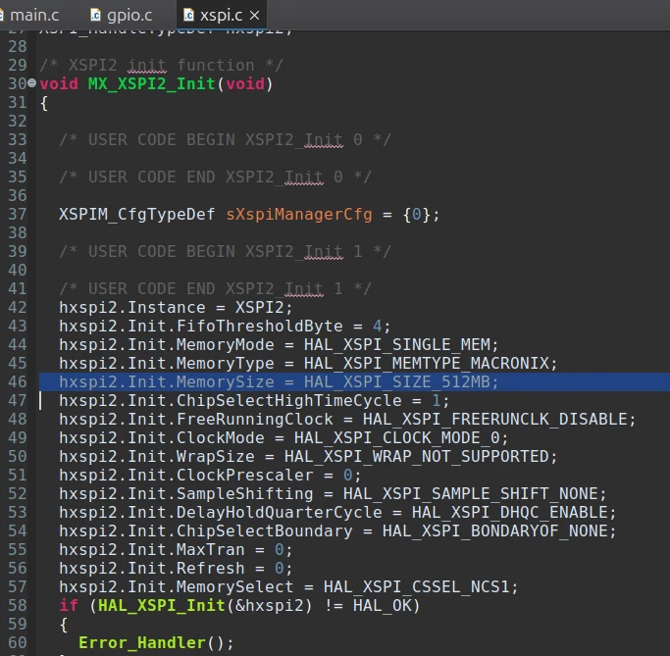Screen dimensions: 670x656
Task: Click HAL_XSPI_SIZE_512MB value
Action: pos(397,381)
